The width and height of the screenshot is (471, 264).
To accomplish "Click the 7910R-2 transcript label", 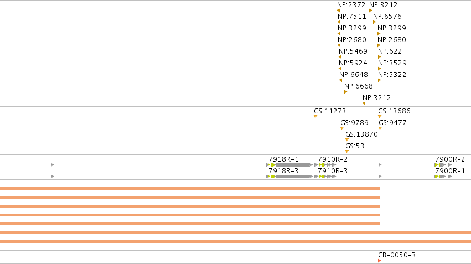I will (333, 159).
